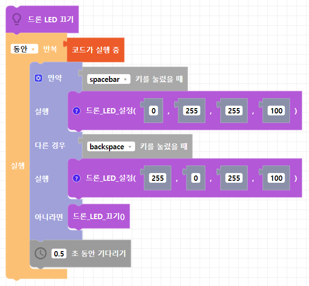Click the question mark icon under the backspace condition

[x=77, y=178]
